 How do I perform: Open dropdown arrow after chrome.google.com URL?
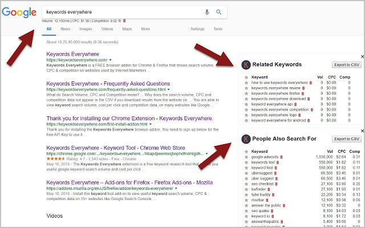coord(206,154)
